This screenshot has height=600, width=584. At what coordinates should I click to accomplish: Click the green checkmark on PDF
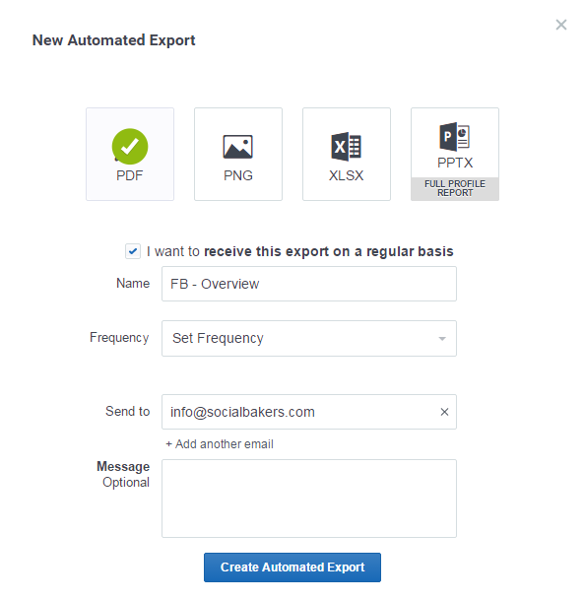pos(130,147)
